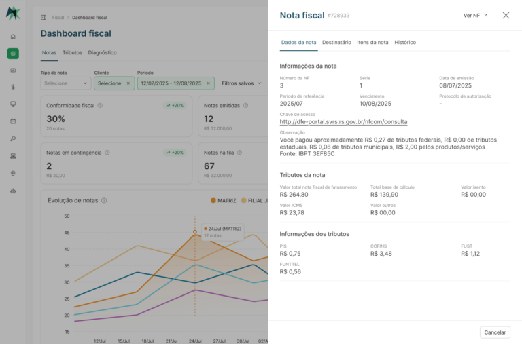
Task: Click the dollar sign sidebar icon
Action: click(13, 87)
